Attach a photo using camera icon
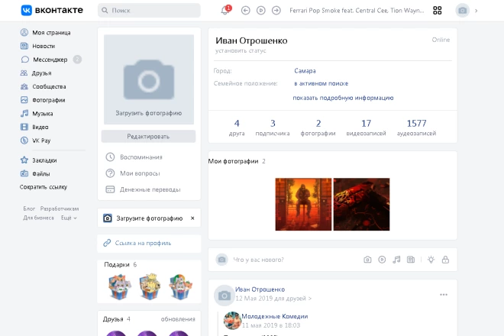 (367, 260)
